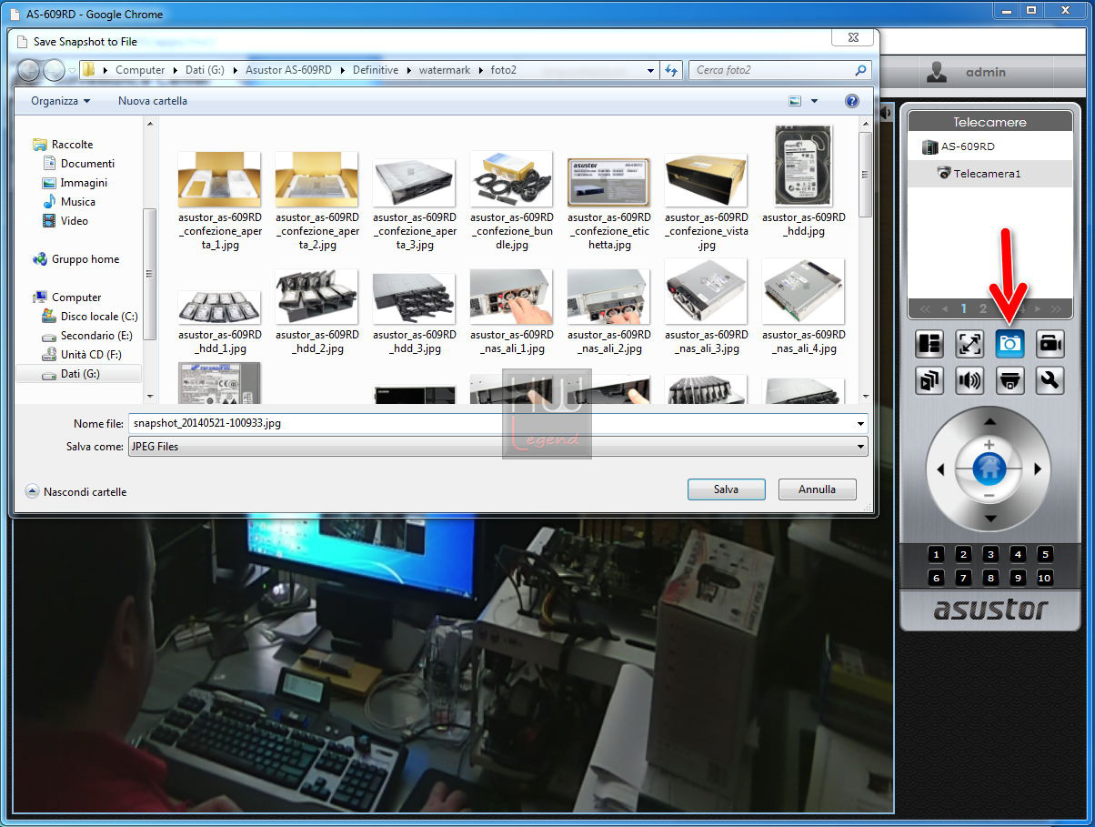
Task: Go to page 1 of the camera list
Action: [964, 308]
